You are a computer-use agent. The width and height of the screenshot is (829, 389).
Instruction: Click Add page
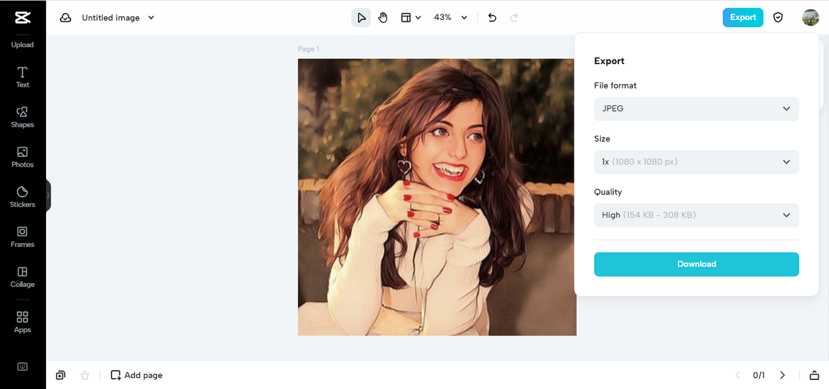(x=137, y=375)
